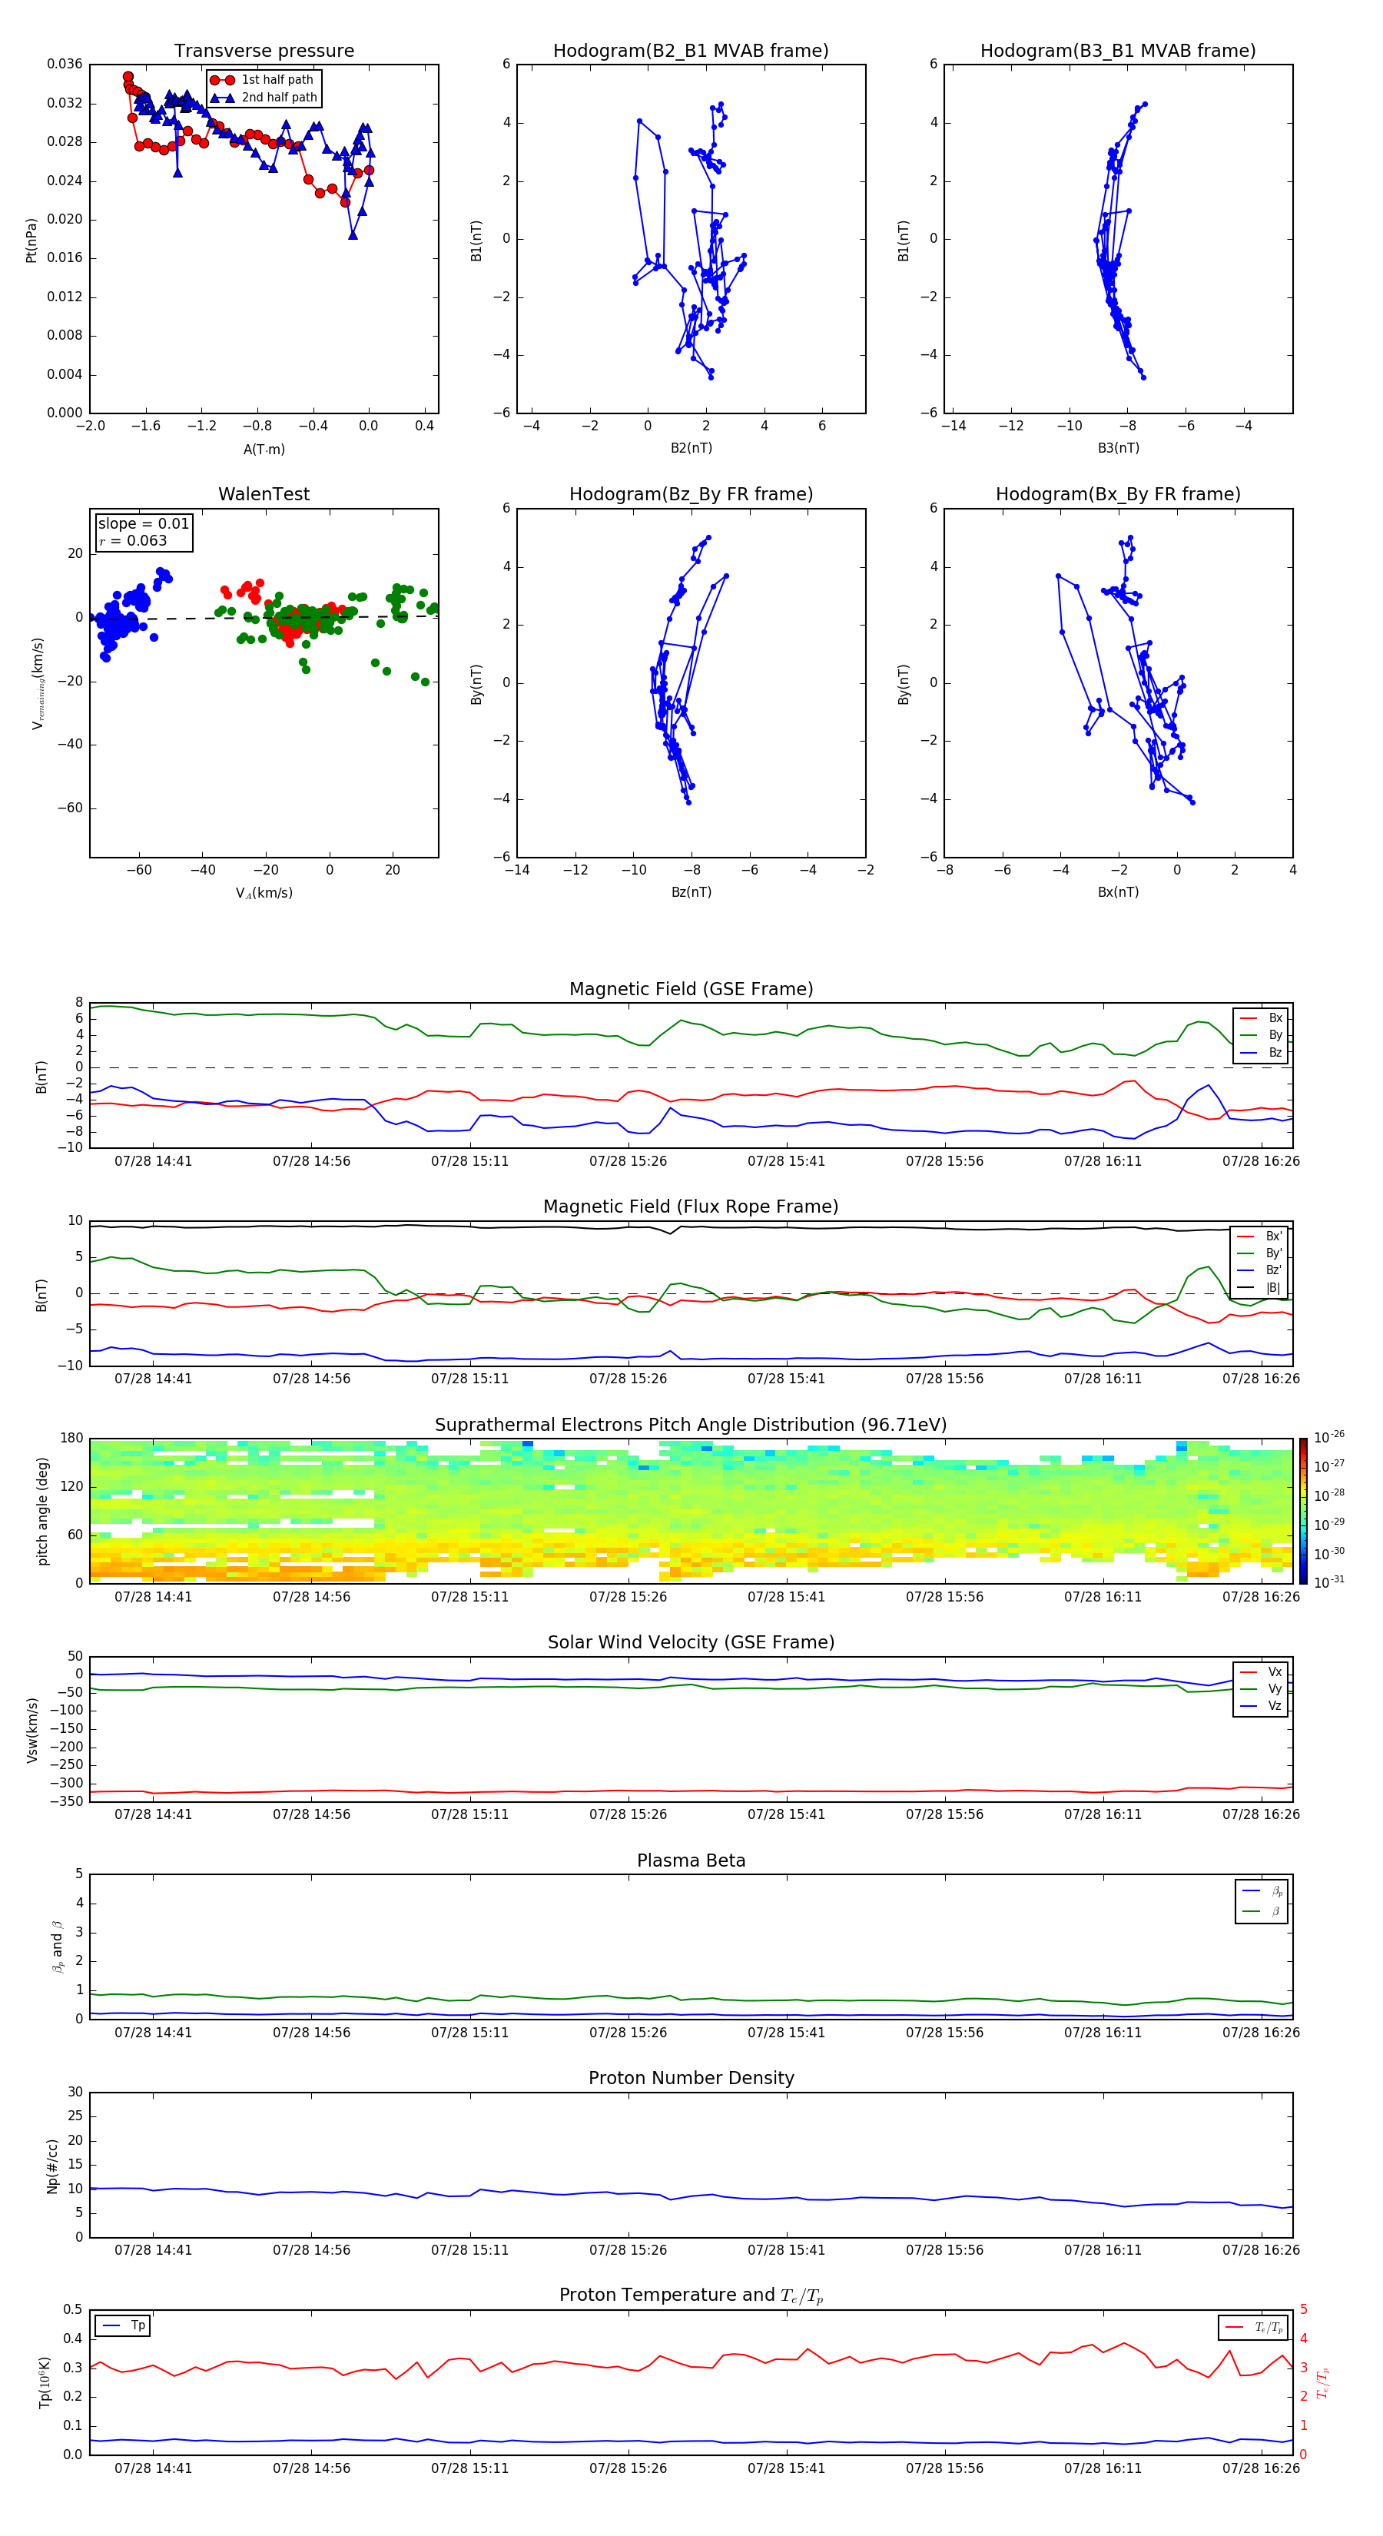This screenshot has width=1383, height=2536.
Task: Click the |B| legend entry in Flux Rope plot
Action: [x=1260, y=1288]
